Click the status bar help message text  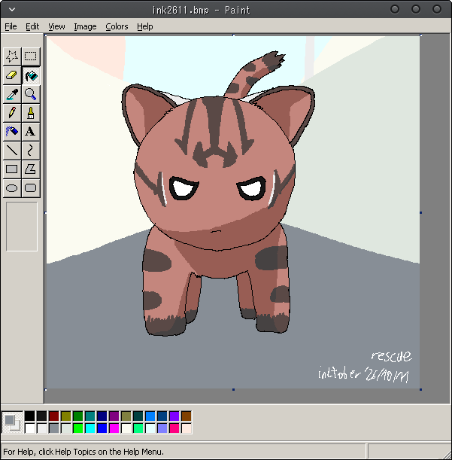click(83, 452)
